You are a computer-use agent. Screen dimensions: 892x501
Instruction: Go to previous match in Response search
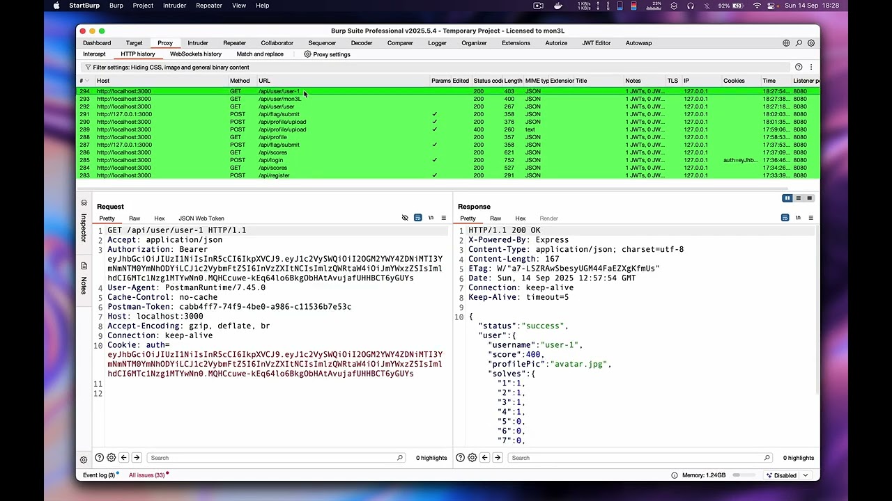coord(485,458)
